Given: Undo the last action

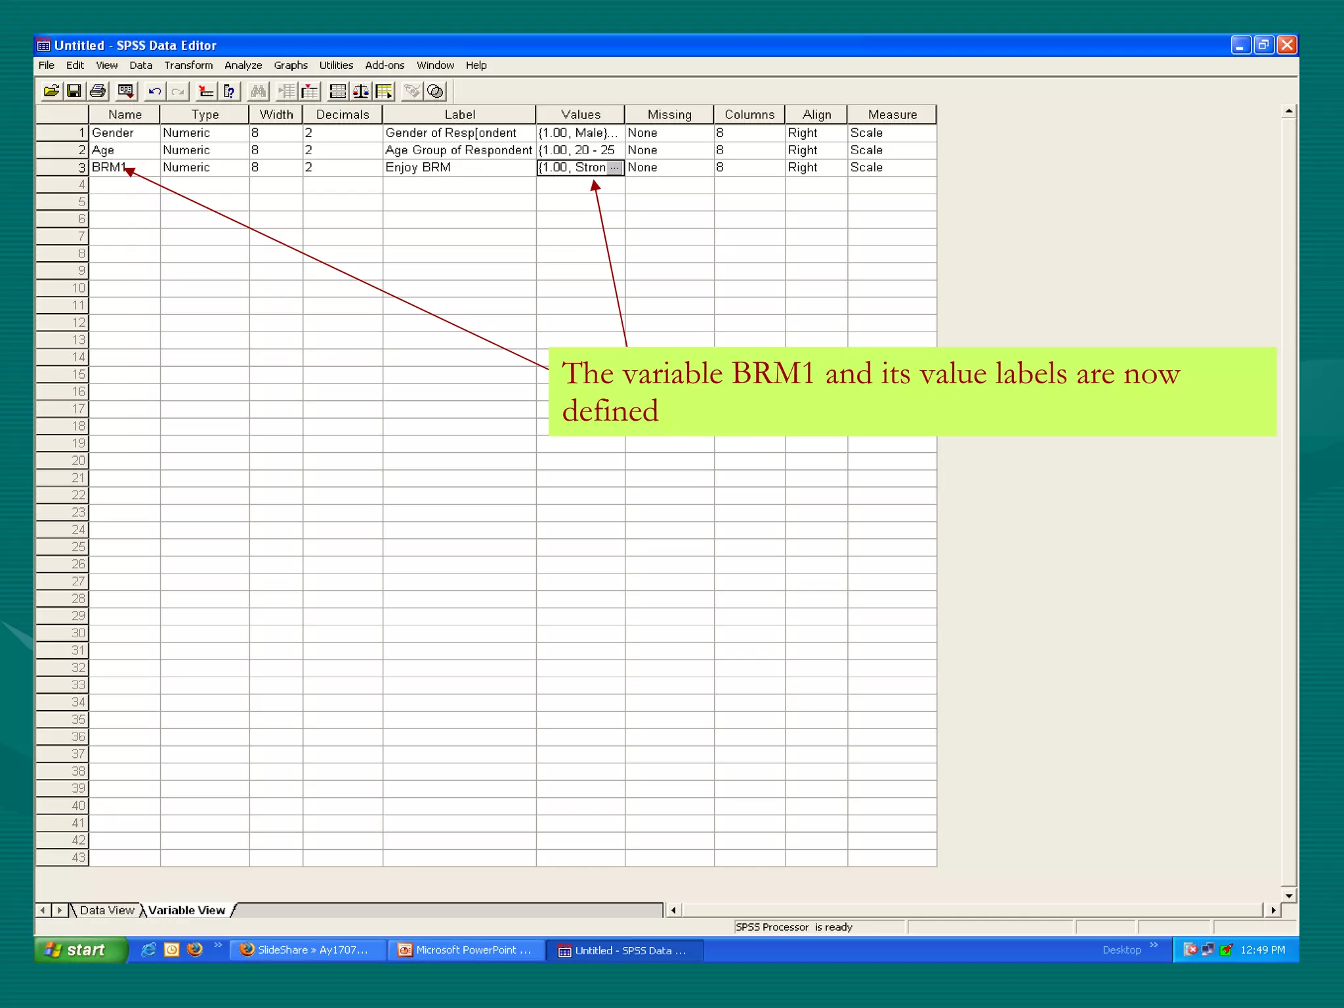Looking at the screenshot, I should [x=155, y=91].
